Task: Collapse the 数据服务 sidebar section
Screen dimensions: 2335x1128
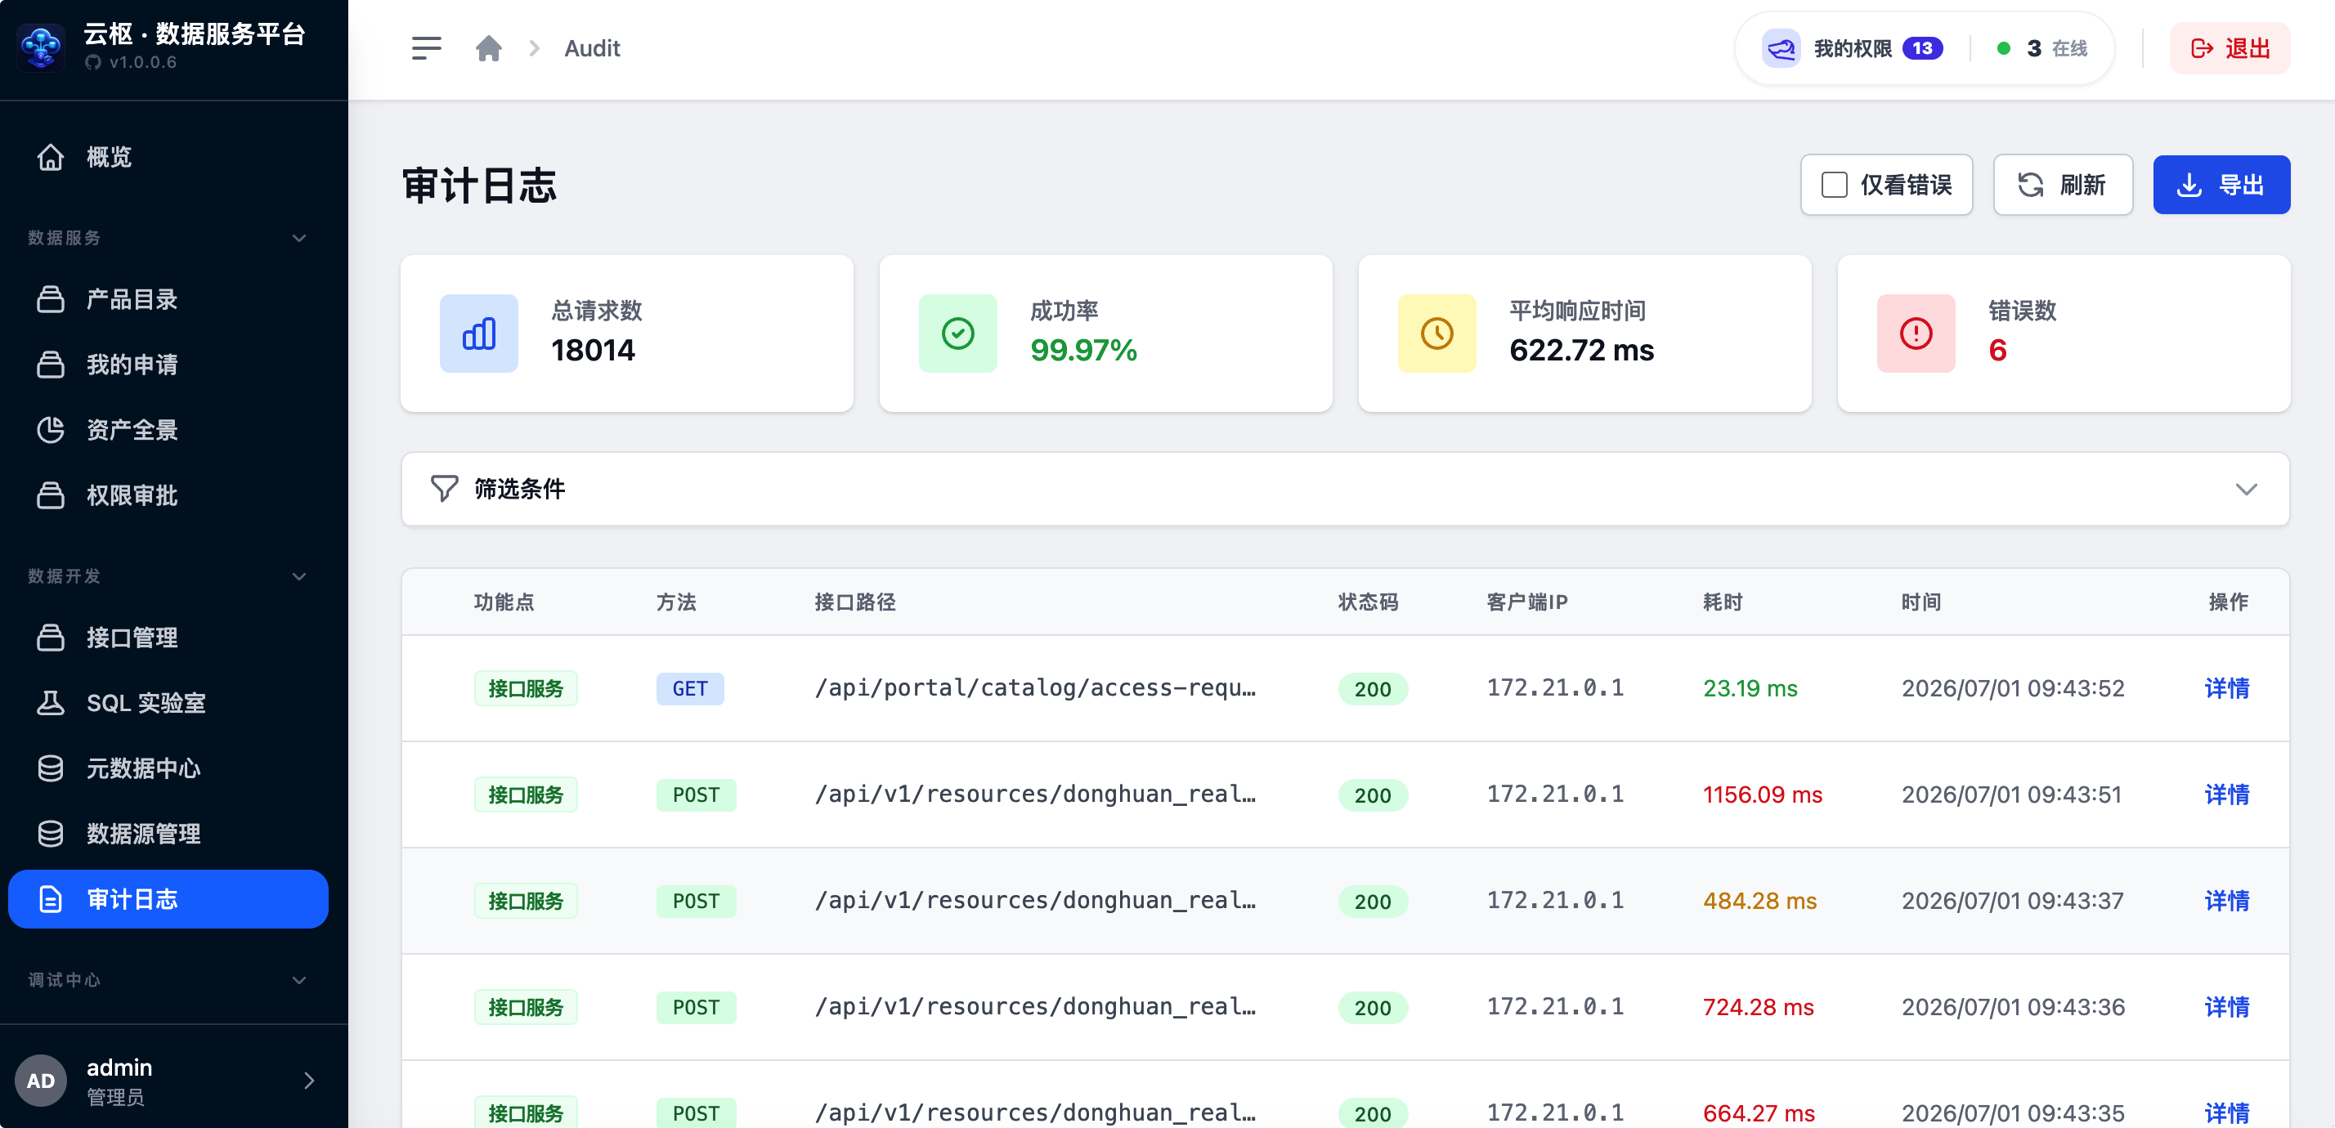Action: coord(299,237)
